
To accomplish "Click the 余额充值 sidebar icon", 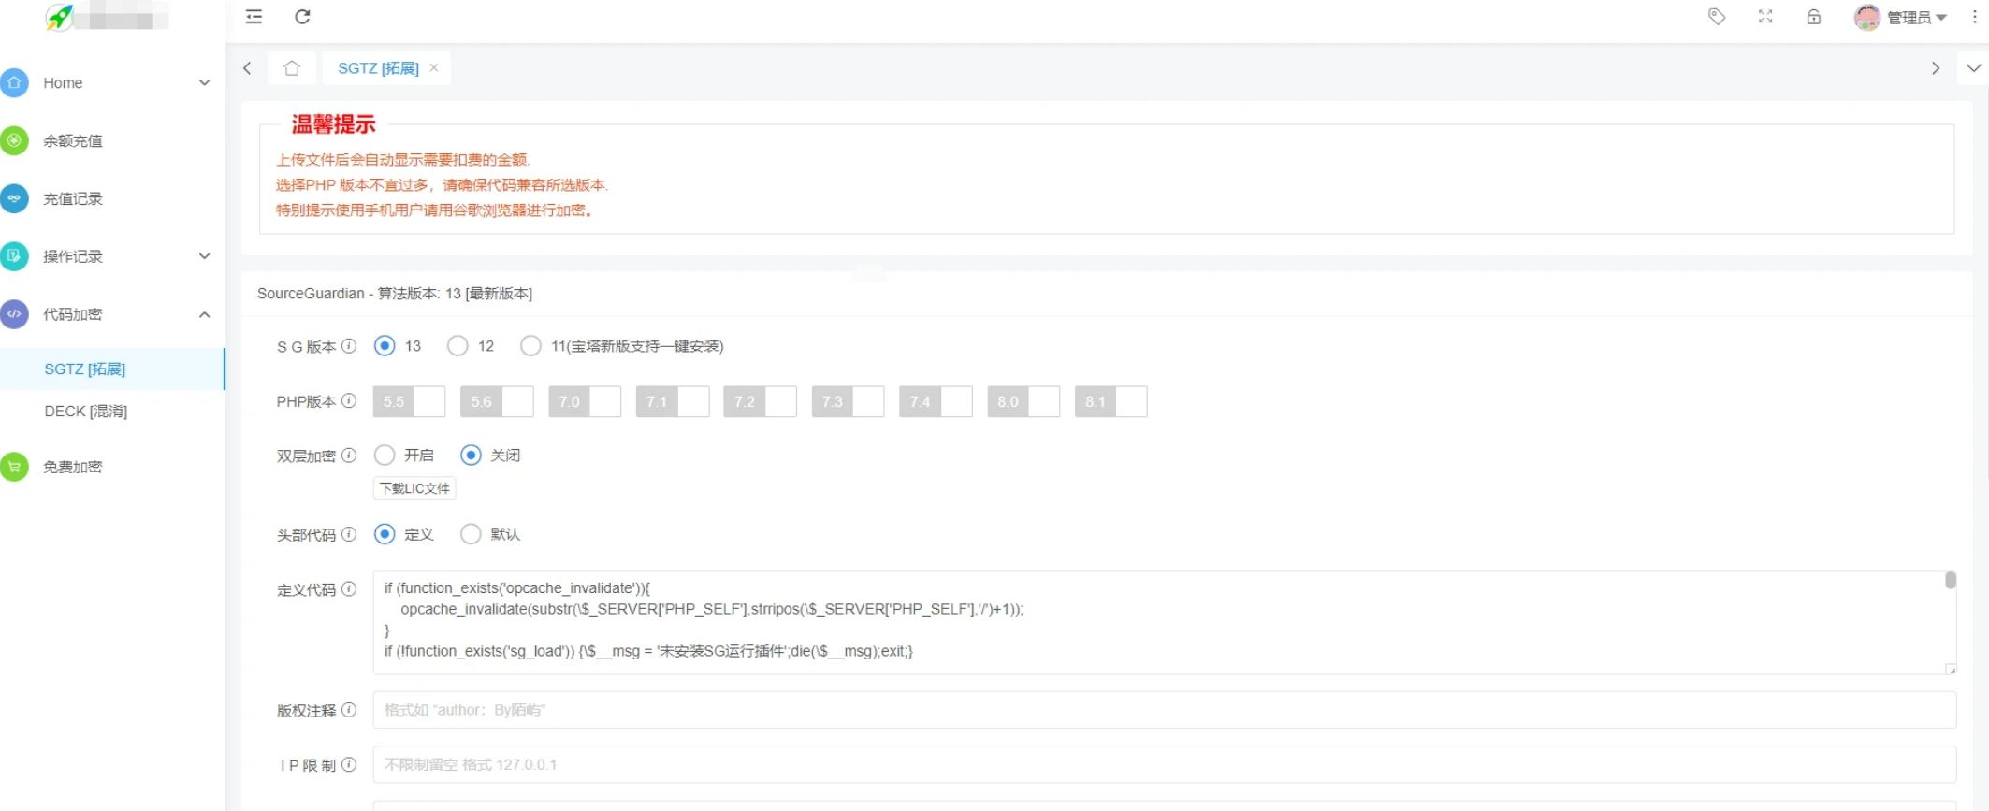I will 14,141.
